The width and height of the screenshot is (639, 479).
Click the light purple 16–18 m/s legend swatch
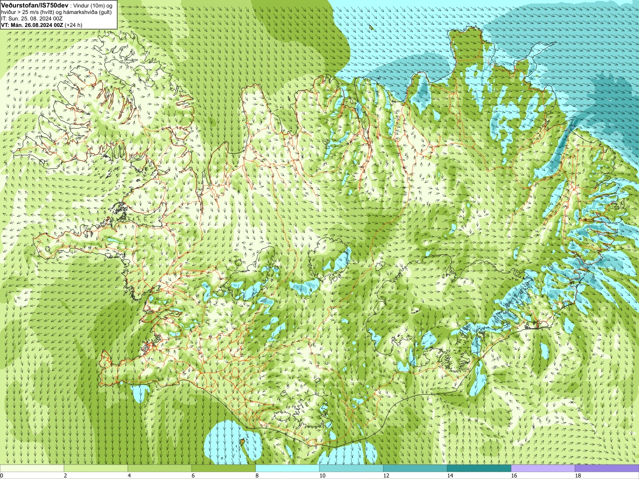click(543, 469)
